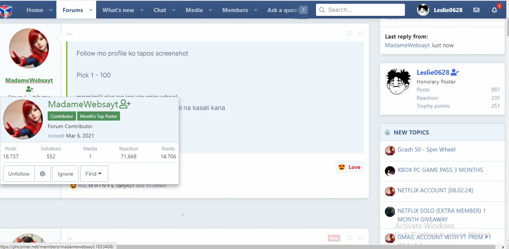Expand the What's new menu arrow
Screen dimensions: 509x249
(142, 11)
